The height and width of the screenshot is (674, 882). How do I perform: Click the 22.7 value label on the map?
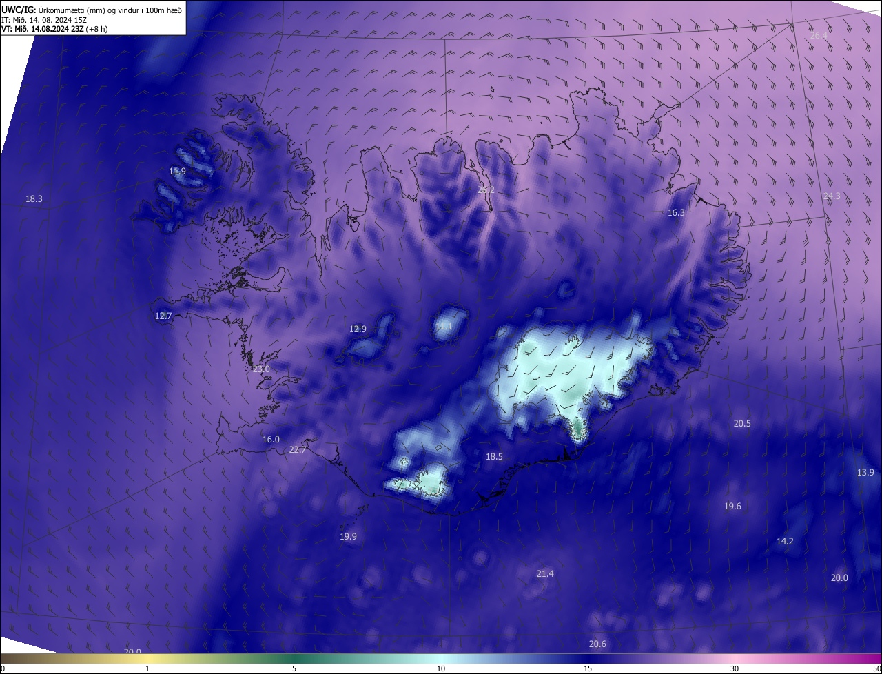(x=298, y=450)
